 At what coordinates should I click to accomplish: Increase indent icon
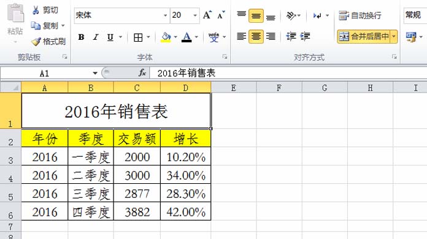(305, 36)
